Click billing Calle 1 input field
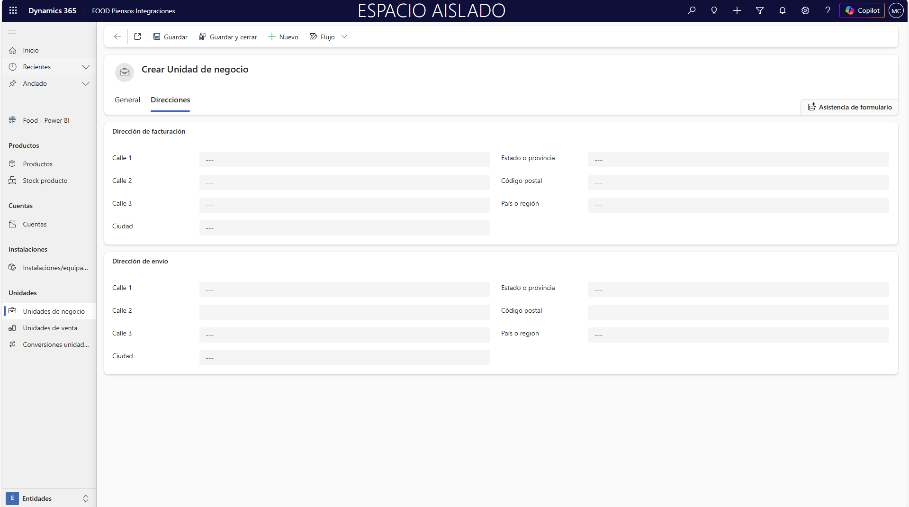 (x=344, y=160)
